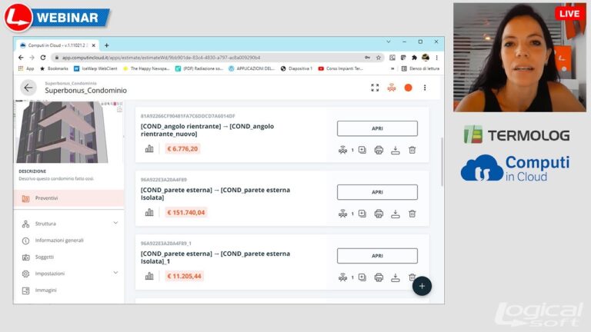Select Preventivi in the sidebar
The image size is (591, 332).
point(69,198)
